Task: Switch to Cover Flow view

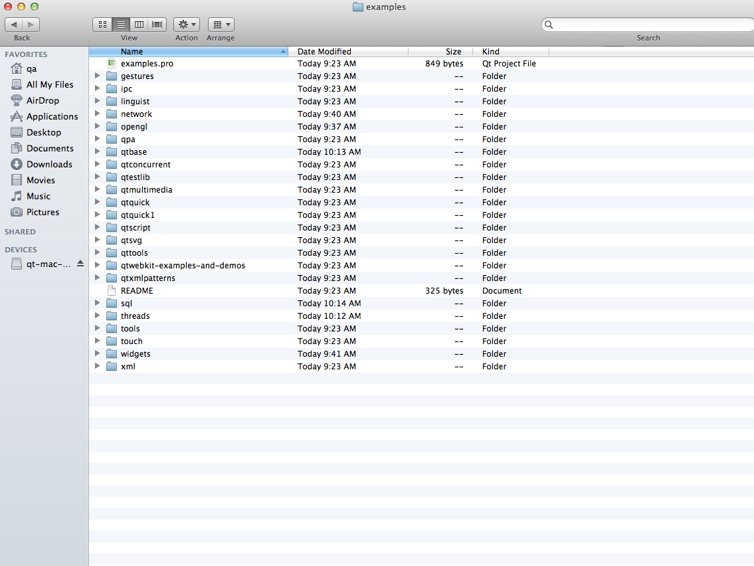Action: click(157, 25)
